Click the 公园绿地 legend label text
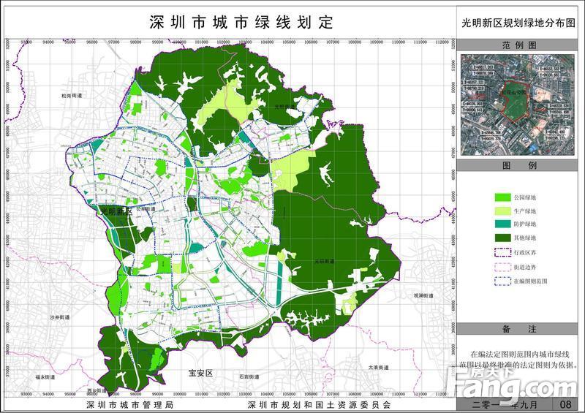This screenshot has height=413, width=585. point(525,197)
